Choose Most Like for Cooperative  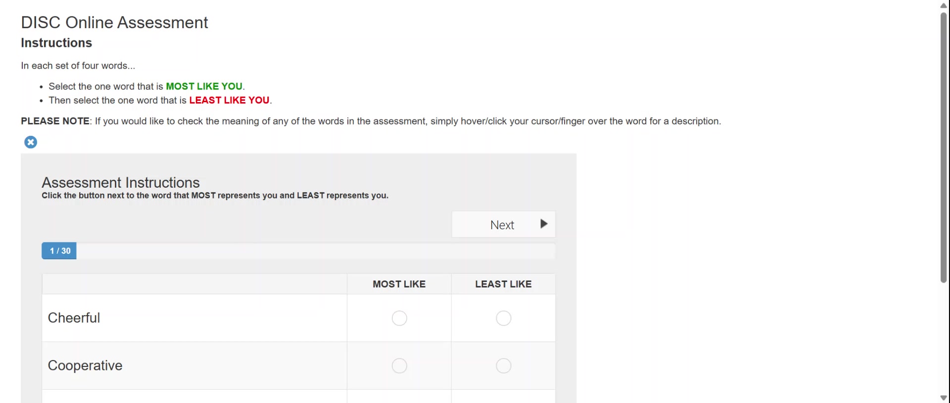tap(399, 366)
